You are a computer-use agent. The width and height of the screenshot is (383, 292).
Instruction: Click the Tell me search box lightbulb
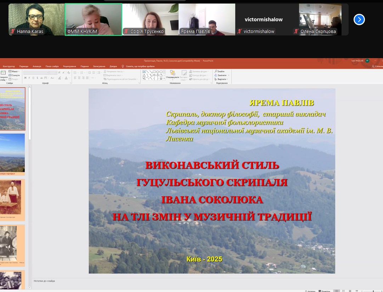pos(123,66)
